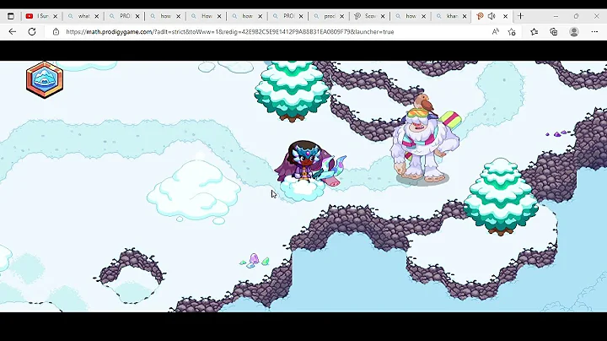Screen dimensions: 607x341
Task: Refresh the Prodigy game page
Action: pyautogui.click(x=32, y=32)
